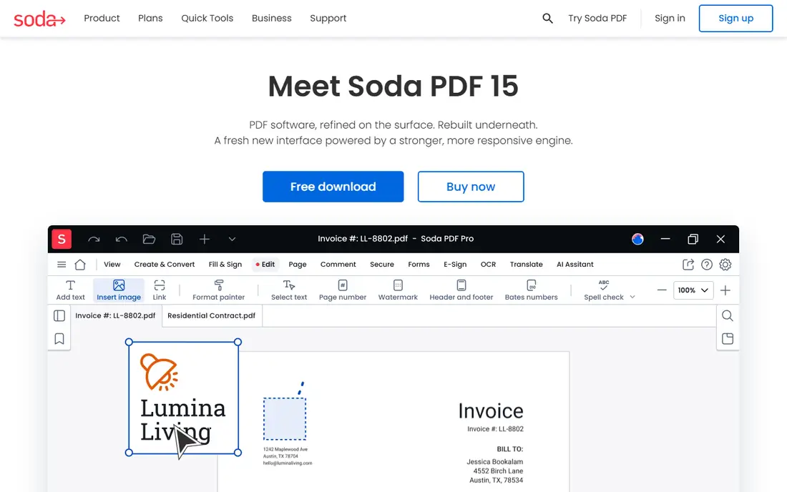Open the Product nav menu

102,19
